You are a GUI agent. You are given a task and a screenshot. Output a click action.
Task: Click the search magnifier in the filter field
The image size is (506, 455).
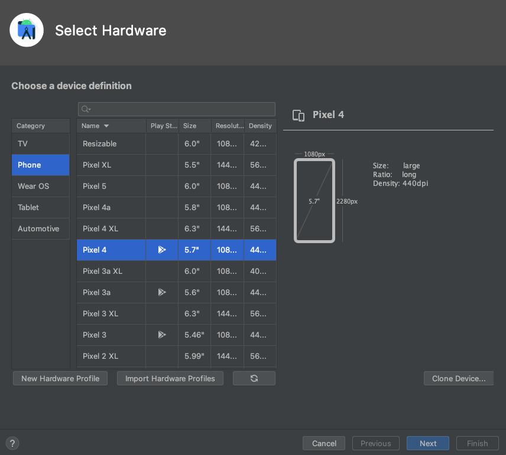click(85, 109)
